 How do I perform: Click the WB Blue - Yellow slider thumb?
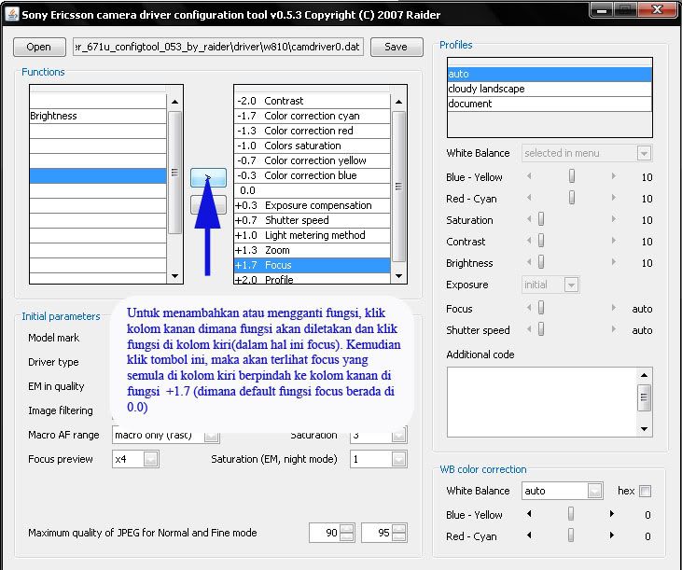click(571, 514)
